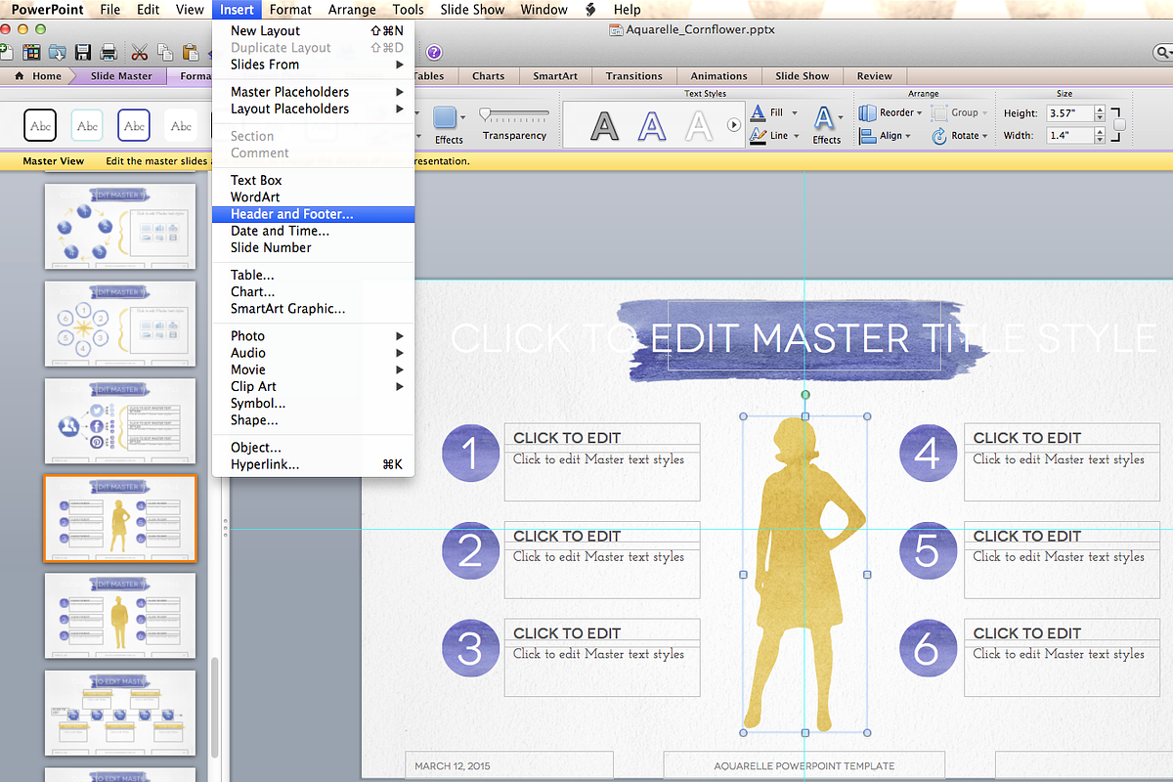Expand the text Line dropdown arrow
This screenshot has width=1173, height=782.
pos(796,137)
